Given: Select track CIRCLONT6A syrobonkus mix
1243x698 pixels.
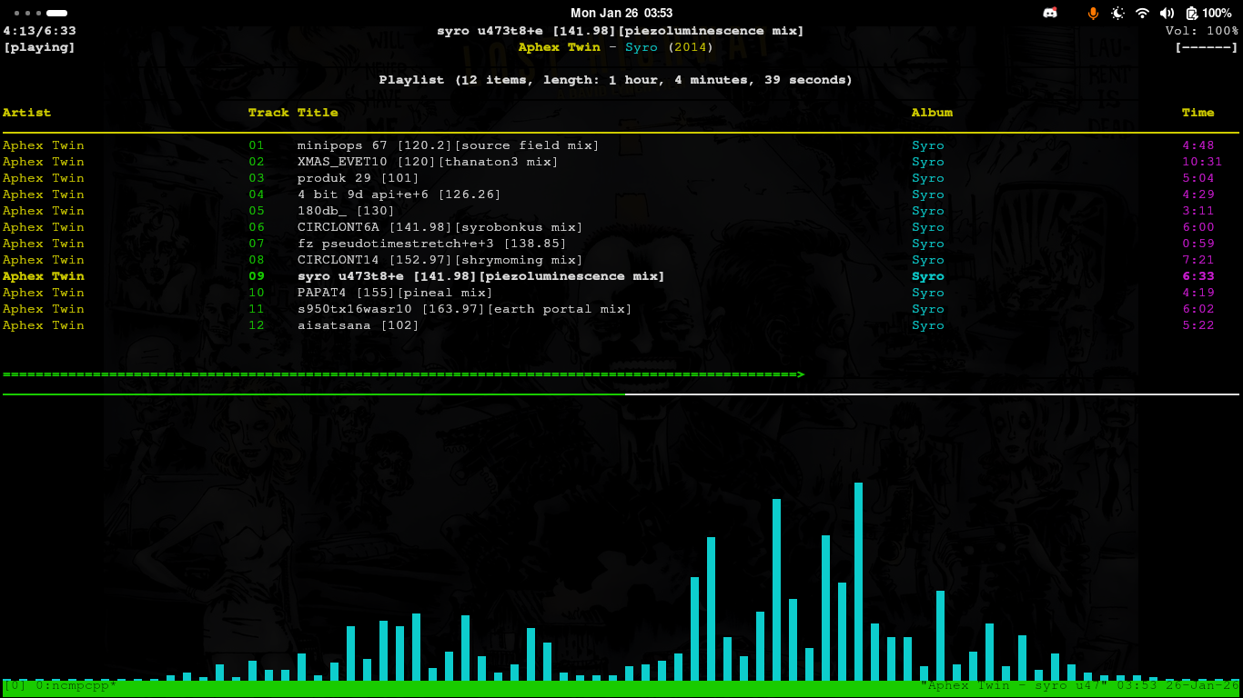Looking at the screenshot, I should [x=440, y=227].
